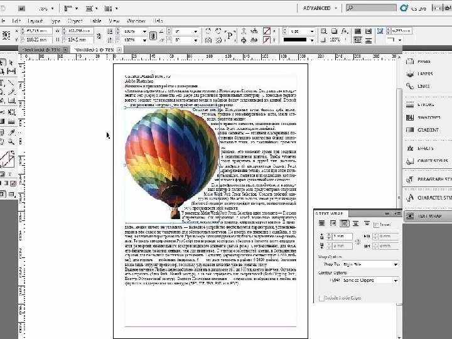Screen dimensions: 452x339
Task: Open the ADVANCED workspace switcher dropdown
Action: [320, 8]
